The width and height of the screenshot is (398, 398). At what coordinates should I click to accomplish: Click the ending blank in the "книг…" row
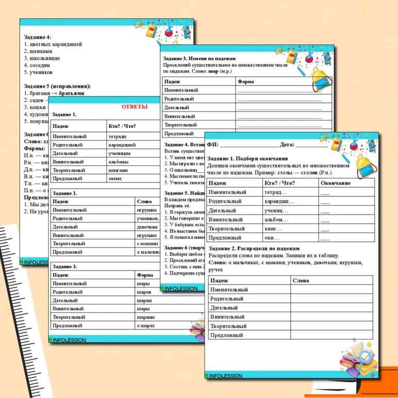point(325,230)
